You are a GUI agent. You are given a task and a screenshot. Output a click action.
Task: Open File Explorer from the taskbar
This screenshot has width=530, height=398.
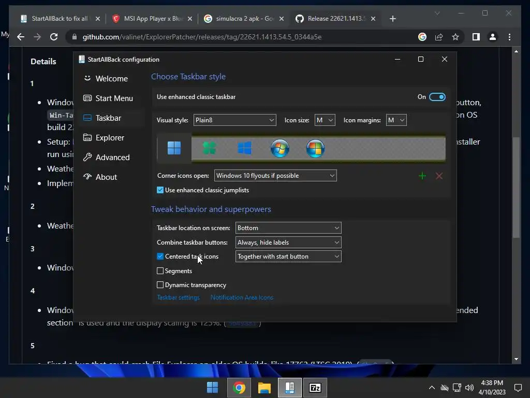pyautogui.click(x=264, y=388)
